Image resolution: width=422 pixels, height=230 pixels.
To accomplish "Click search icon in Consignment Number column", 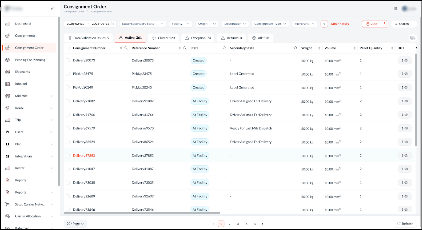I will [x=126, y=48].
